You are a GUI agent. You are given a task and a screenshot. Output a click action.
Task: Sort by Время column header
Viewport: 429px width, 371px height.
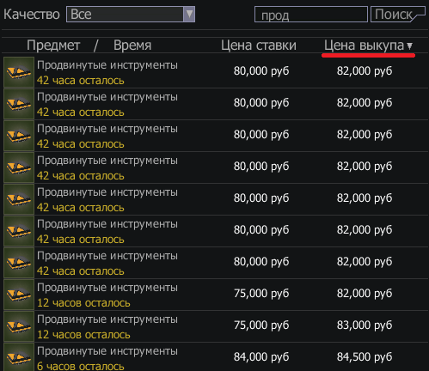(x=132, y=46)
